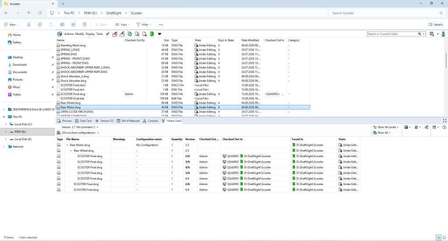Sort the file list by Date Modified column
The height and width of the screenshot is (241, 448).
coord(251,40)
